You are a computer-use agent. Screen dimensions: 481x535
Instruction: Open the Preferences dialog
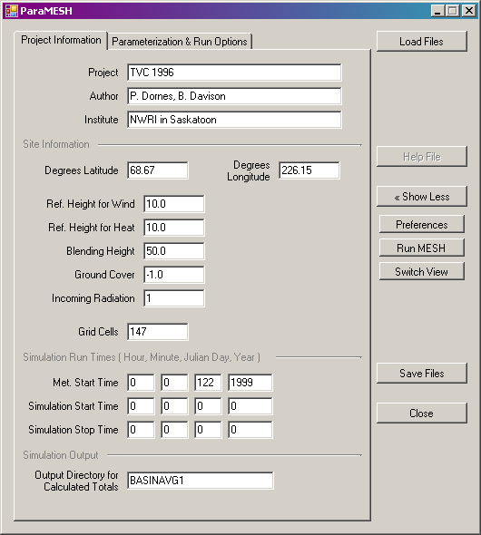(x=422, y=224)
